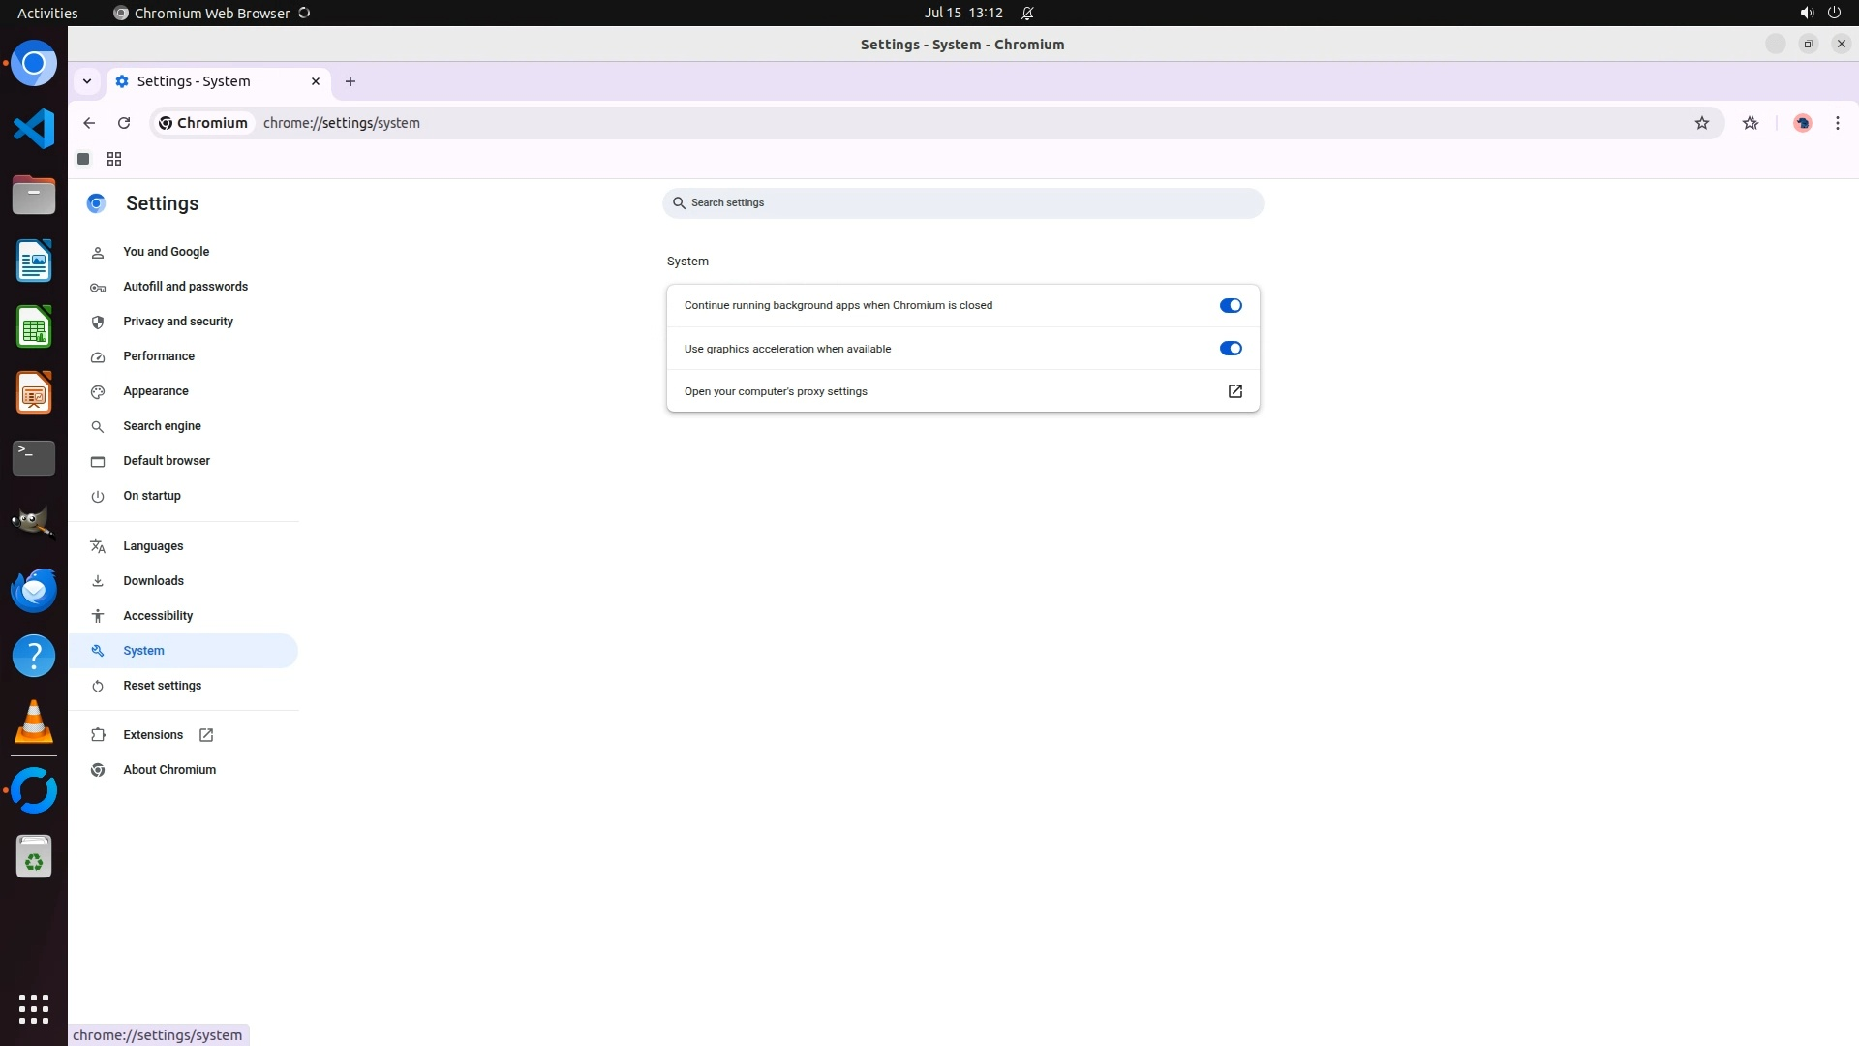The width and height of the screenshot is (1859, 1046).
Task: Open the Performance settings section
Action: [x=159, y=356]
